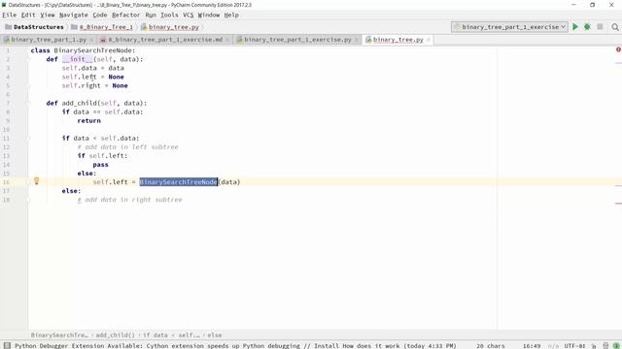Viewport: 622px width, 349px height.
Task: Click comment '# add data in right subtree'
Action: 129,200
